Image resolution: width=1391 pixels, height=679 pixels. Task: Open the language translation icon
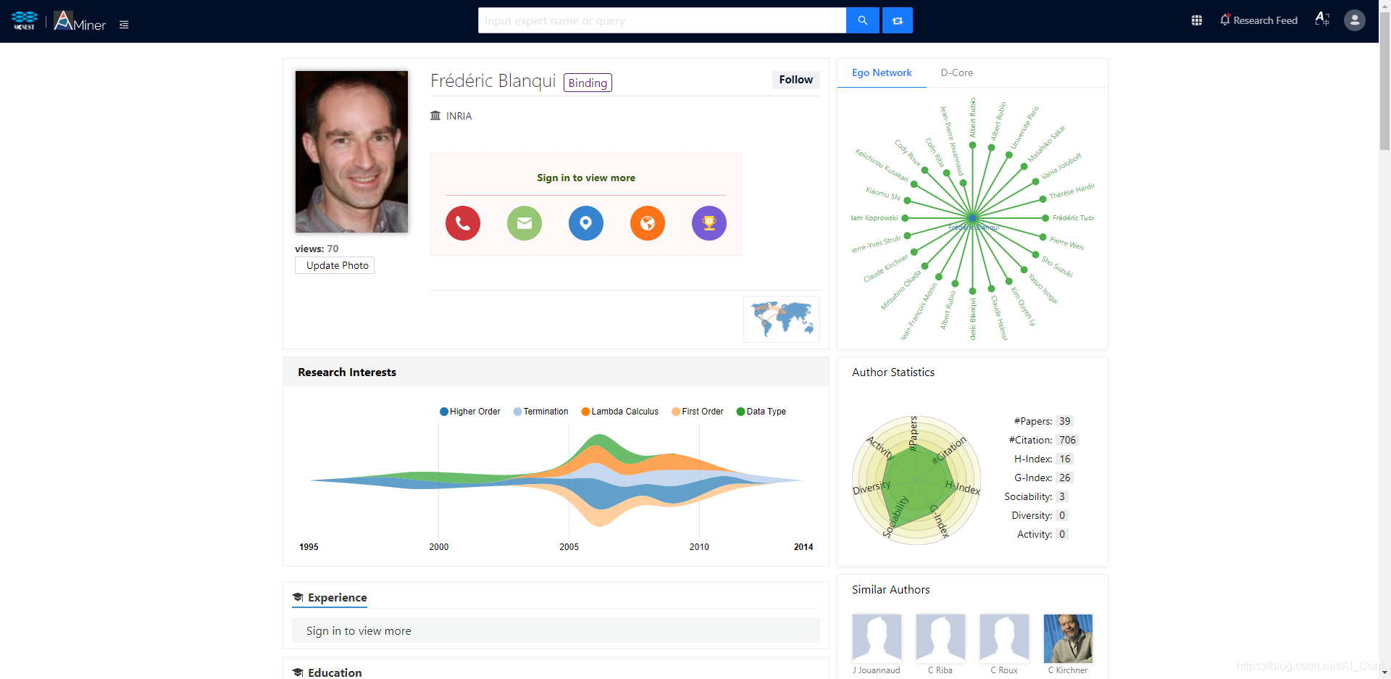pos(1322,20)
